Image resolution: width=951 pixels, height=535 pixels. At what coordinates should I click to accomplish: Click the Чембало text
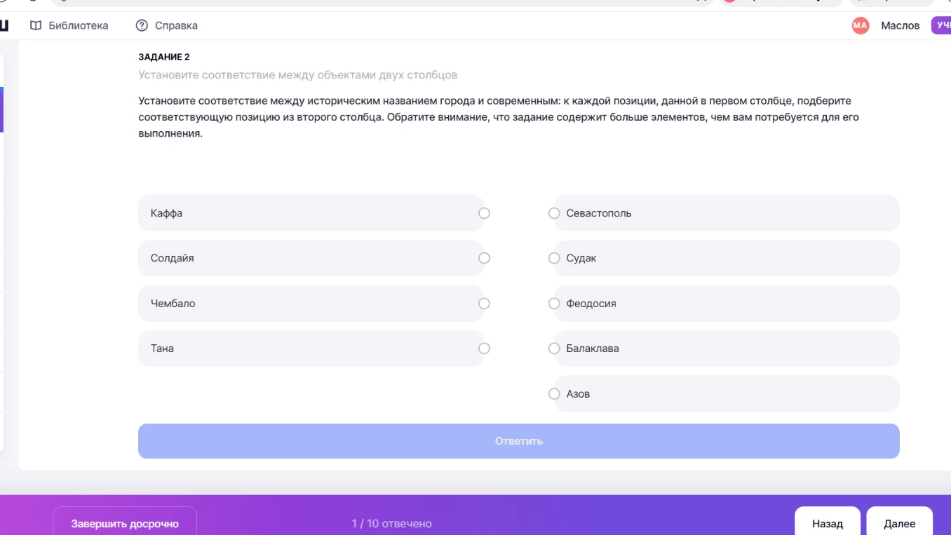click(173, 304)
